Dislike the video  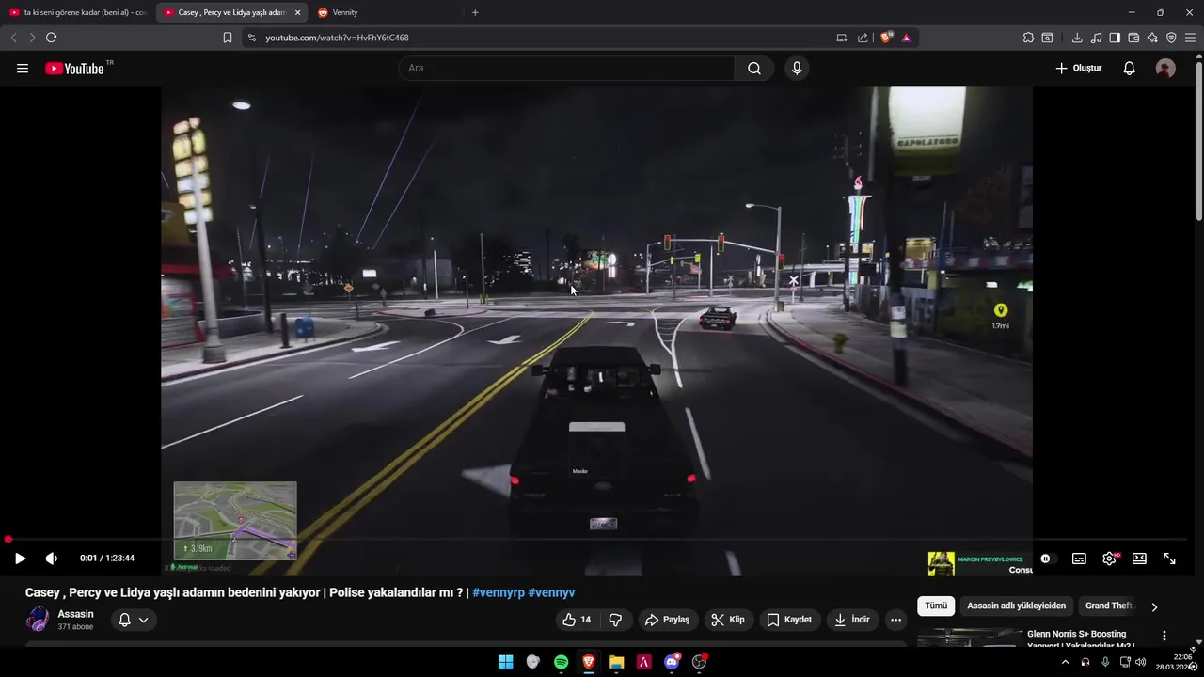[x=615, y=620]
